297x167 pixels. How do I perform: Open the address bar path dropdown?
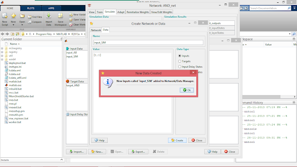290,34
